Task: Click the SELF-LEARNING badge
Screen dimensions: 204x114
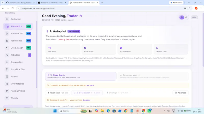Action: (x=74, y=31)
